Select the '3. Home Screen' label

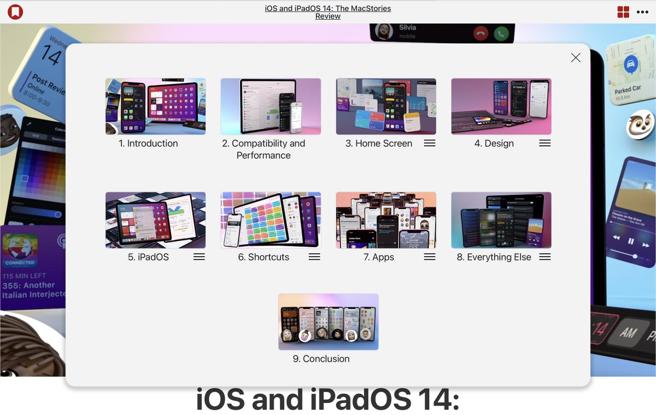[379, 143]
